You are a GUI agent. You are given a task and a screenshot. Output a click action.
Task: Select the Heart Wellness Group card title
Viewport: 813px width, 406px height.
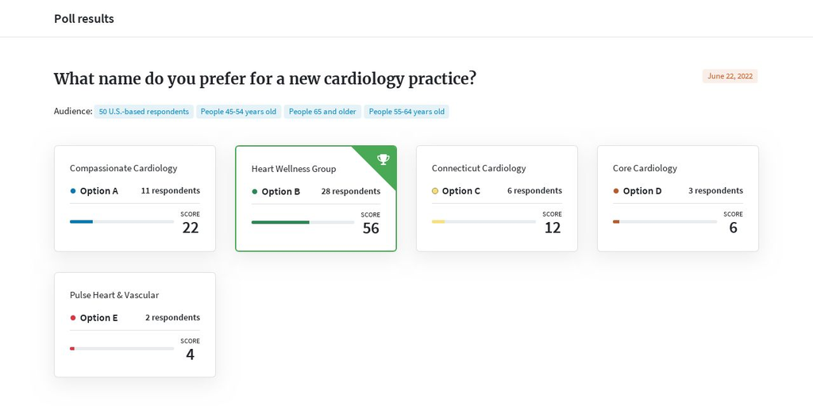coord(294,169)
